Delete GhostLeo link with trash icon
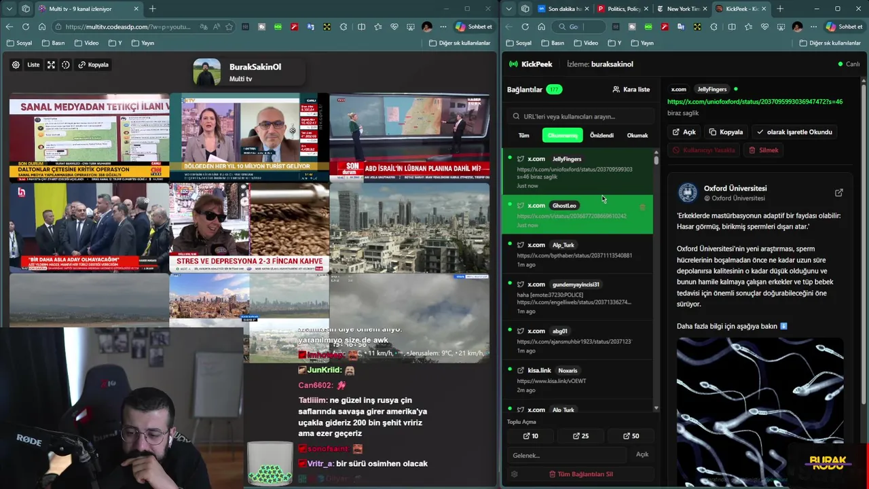The image size is (869, 489). 642,206
